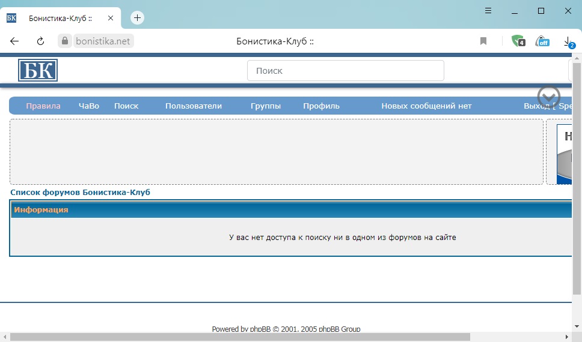Open the Пользователи menu item

pyautogui.click(x=194, y=106)
